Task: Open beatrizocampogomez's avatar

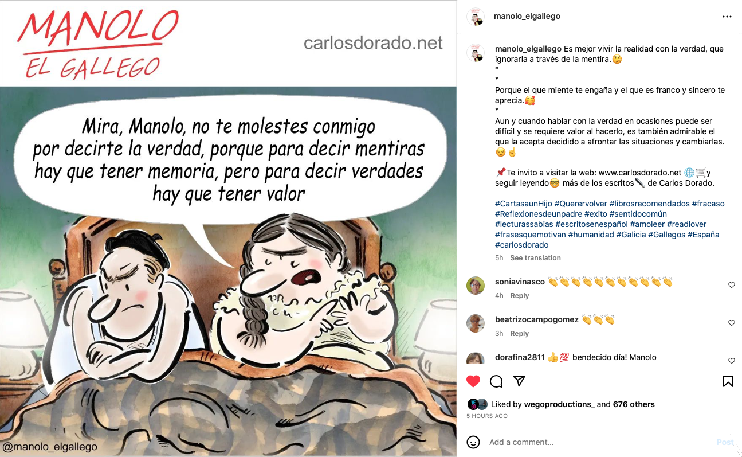Action: click(x=476, y=323)
